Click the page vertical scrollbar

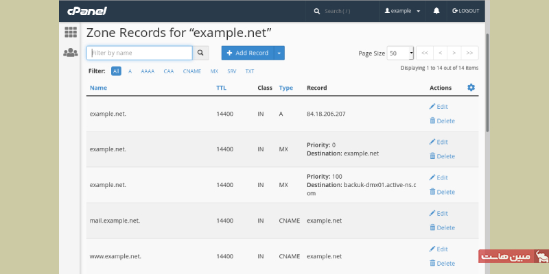point(488,82)
